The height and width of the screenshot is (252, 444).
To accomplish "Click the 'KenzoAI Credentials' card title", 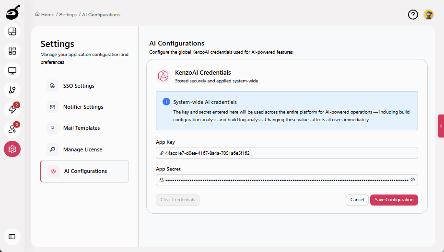I will tap(203, 73).
